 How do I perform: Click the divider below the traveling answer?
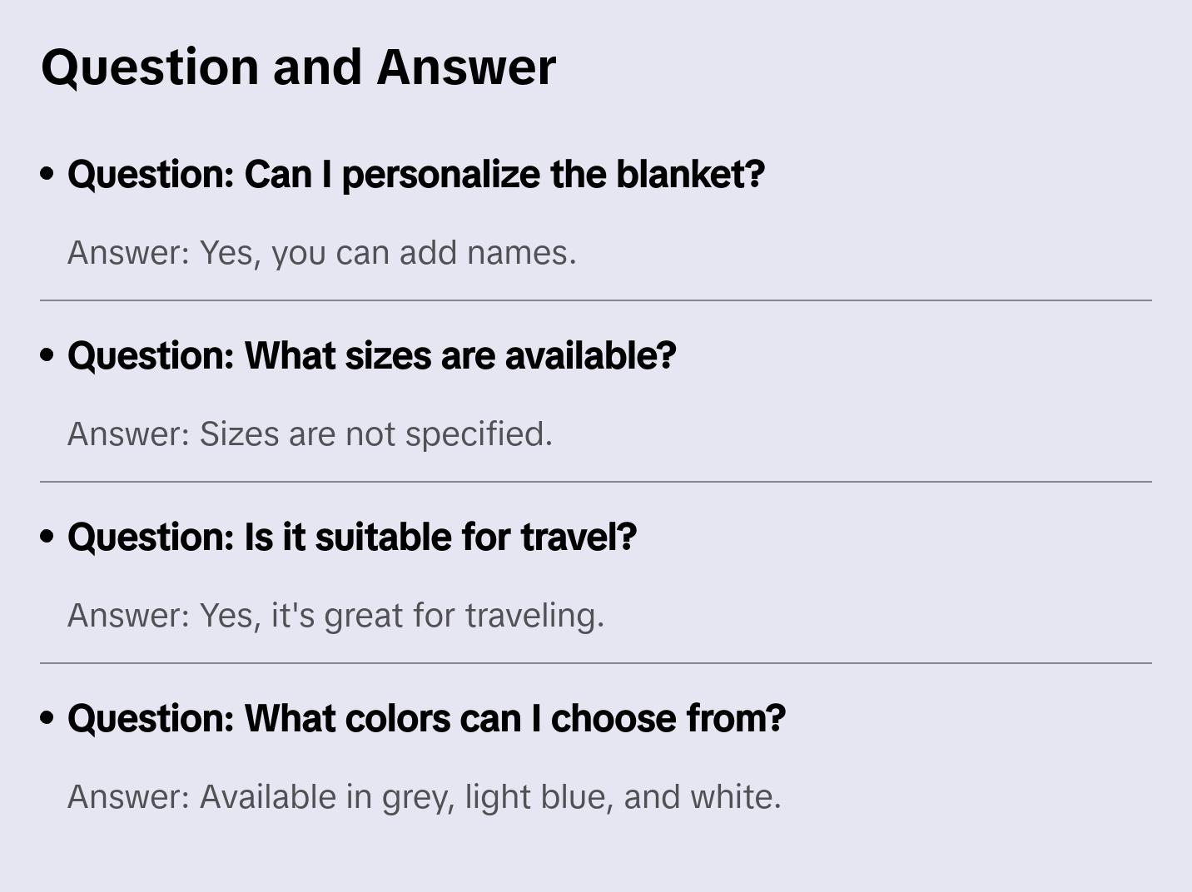(596, 663)
